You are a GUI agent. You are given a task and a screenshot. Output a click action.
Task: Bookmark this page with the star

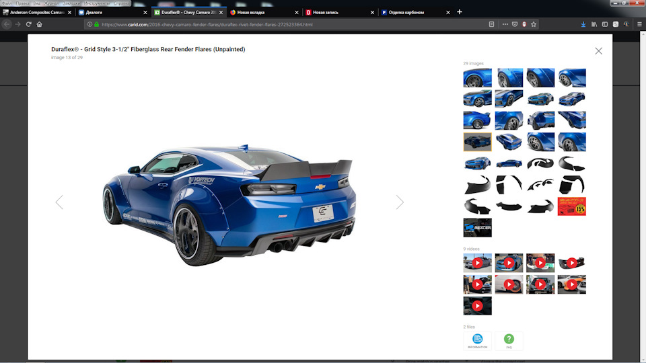[x=534, y=24]
